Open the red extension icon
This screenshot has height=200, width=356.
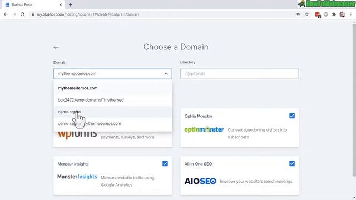pyautogui.click(x=318, y=15)
